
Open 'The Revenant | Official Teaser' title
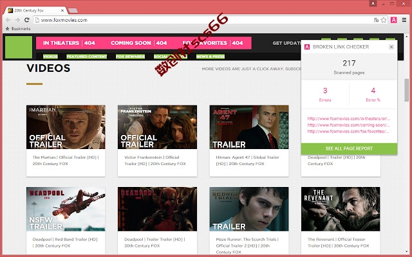click(339, 243)
